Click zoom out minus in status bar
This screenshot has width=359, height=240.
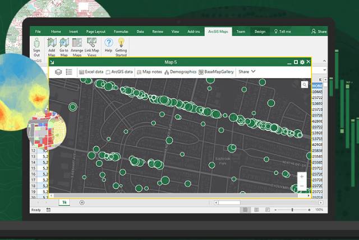[x=275, y=210]
